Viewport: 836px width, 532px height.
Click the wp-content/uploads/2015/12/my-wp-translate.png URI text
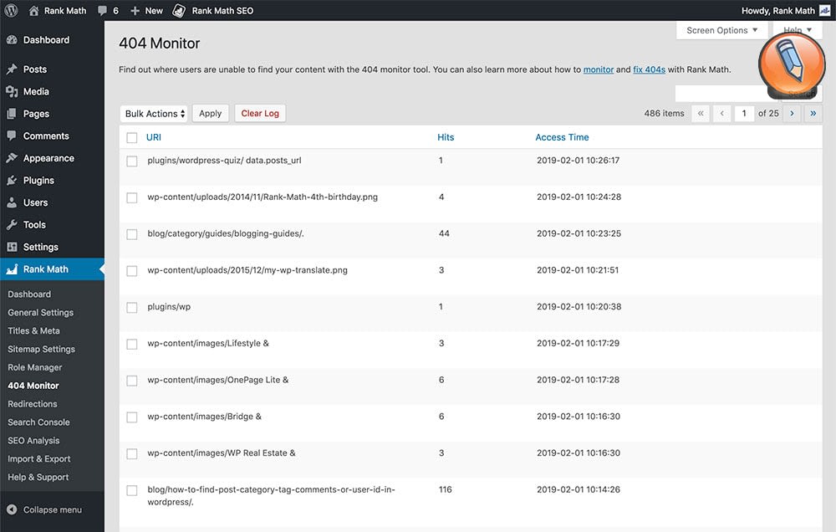pos(247,270)
